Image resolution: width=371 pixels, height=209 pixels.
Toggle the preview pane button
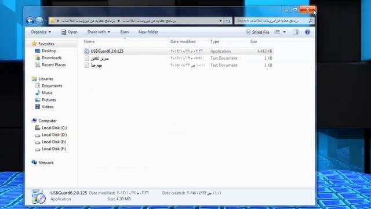click(296, 32)
